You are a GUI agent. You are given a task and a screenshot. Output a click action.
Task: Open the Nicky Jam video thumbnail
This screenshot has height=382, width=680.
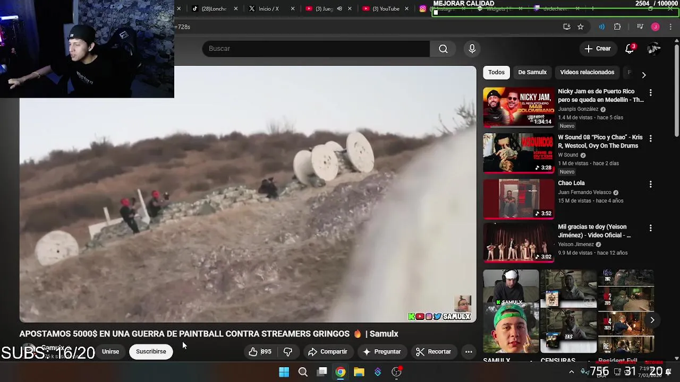click(x=518, y=108)
